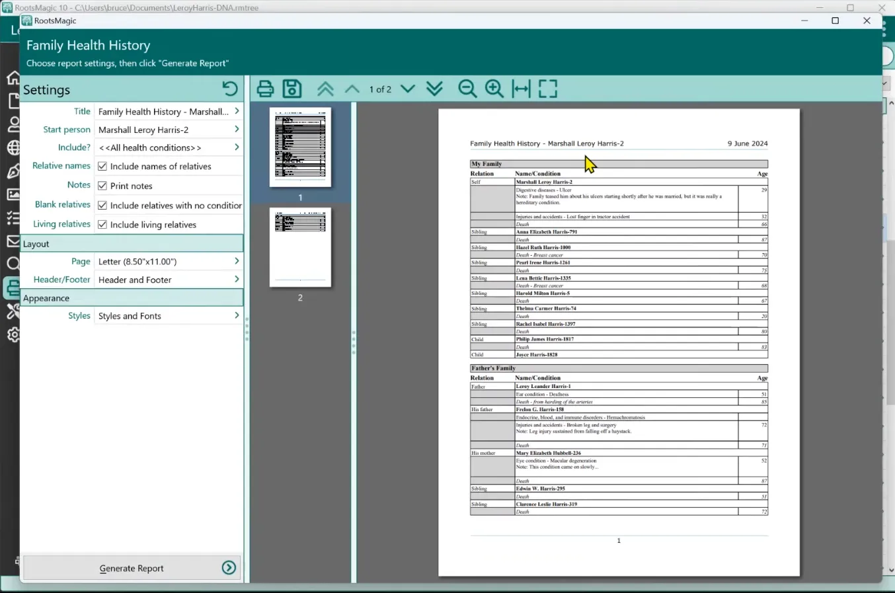This screenshot has height=593, width=895.
Task: Click the arrow icon on Generate Report
Action: (229, 568)
